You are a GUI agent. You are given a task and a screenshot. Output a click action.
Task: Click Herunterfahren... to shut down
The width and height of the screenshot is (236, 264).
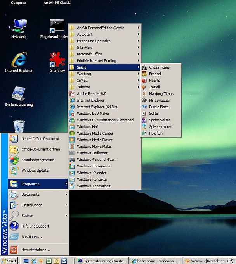38,250
